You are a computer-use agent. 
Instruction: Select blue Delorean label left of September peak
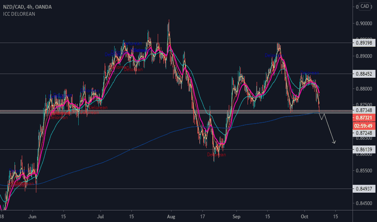coord(274,55)
